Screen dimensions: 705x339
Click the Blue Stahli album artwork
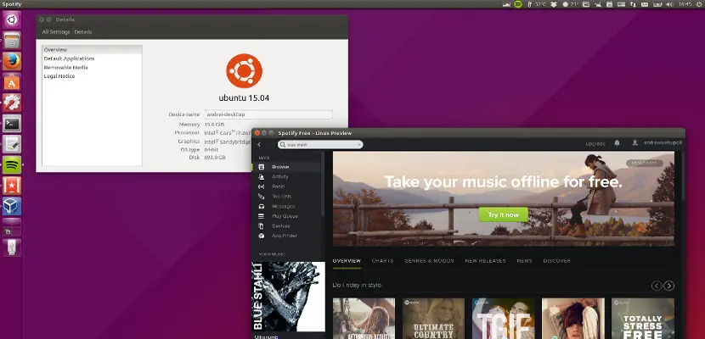(x=288, y=297)
